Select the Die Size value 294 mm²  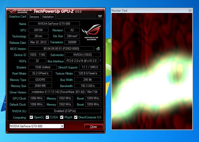coord(72,36)
